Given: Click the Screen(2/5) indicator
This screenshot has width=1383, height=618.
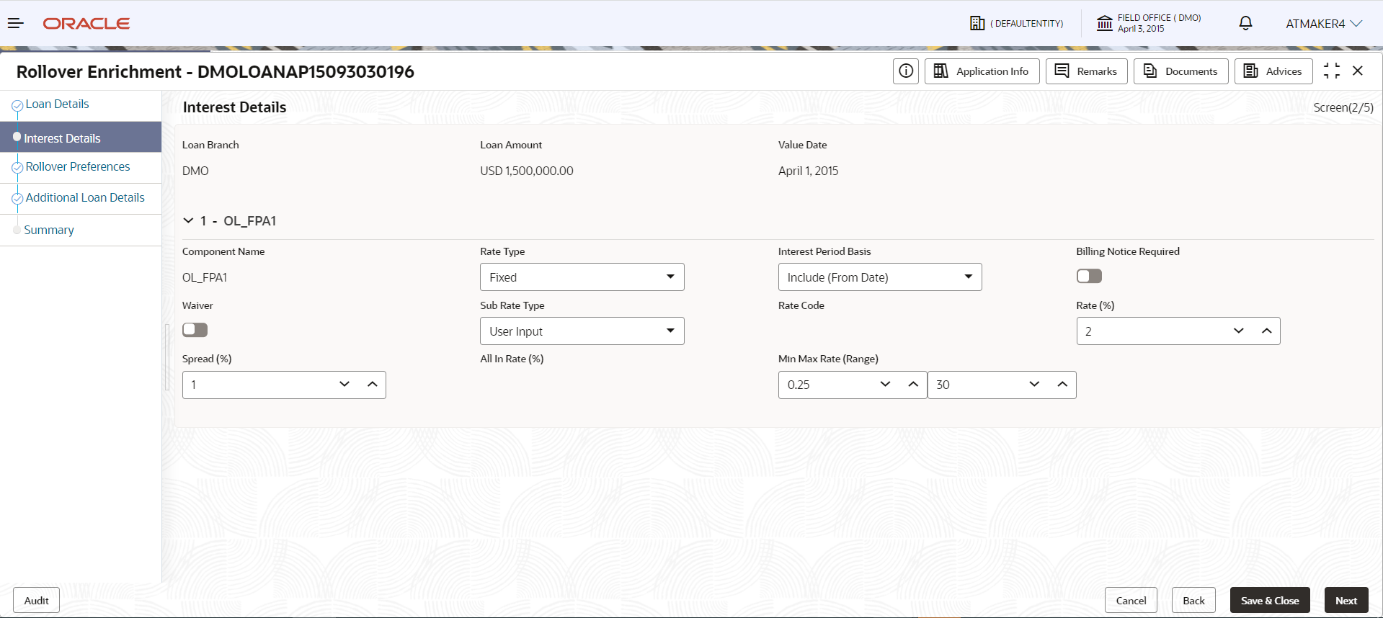Looking at the screenshot, I should 1343,107.
